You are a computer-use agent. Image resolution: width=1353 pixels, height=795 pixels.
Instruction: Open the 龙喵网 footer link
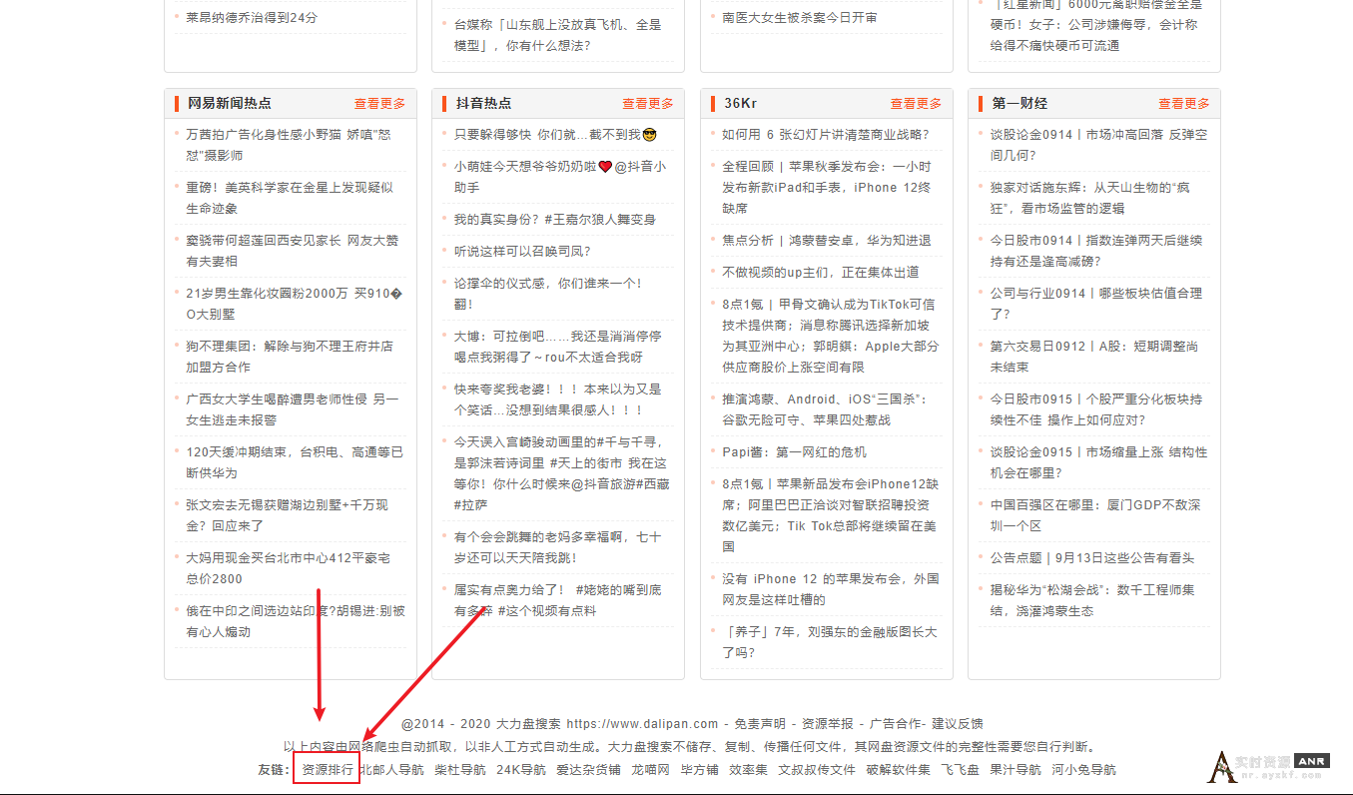[x=650, y=770]
